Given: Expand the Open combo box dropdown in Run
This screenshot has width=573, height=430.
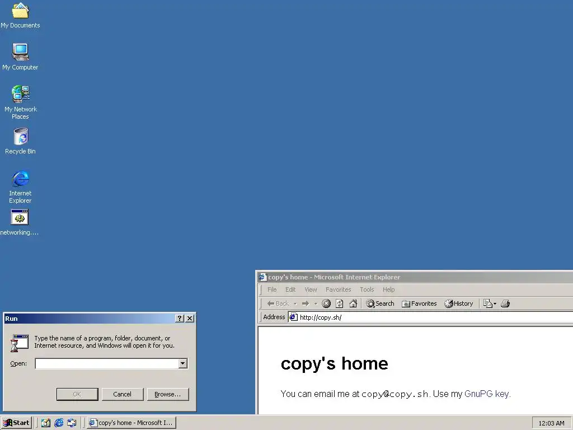Looking at the screenshot, I should tap(183, 363).
